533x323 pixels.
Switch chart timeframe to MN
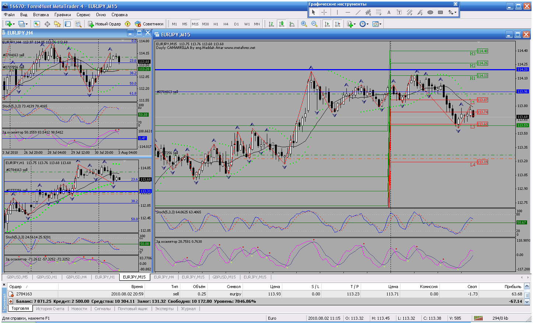tap(257, 24)
